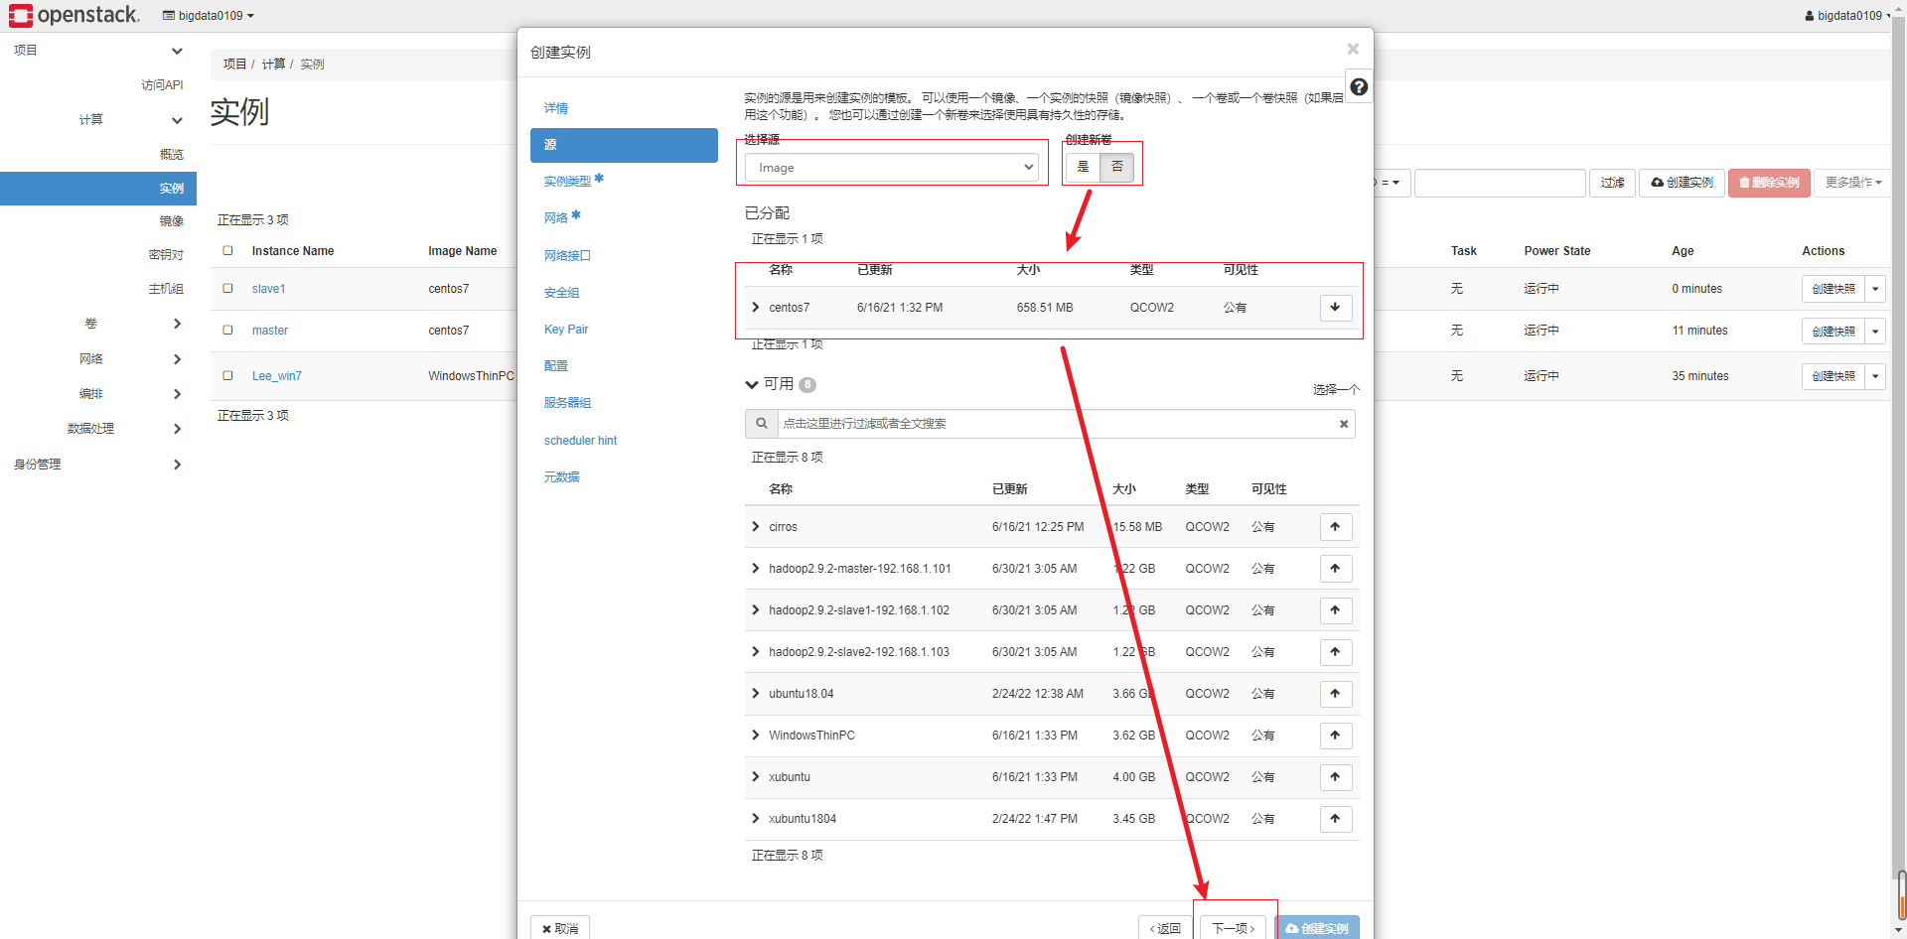
Task: Allocate hadoop2.9.2-slave1 image with up arrow
Action: (x=1335, y=610)
